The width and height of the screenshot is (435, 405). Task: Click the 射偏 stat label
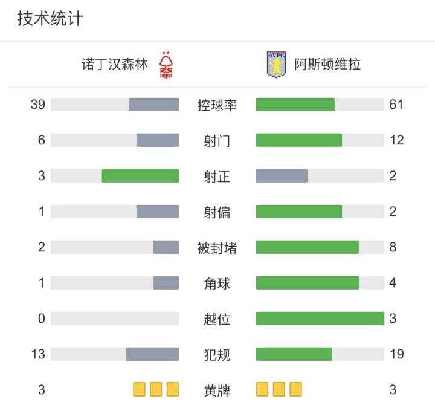[x=217, y=212]
